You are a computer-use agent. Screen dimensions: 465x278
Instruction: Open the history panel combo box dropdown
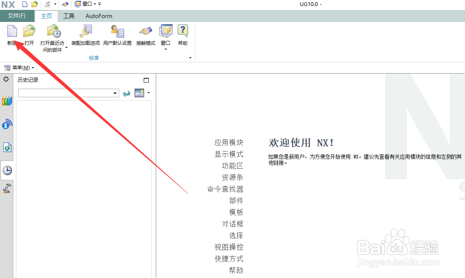[x=115, y=93]
